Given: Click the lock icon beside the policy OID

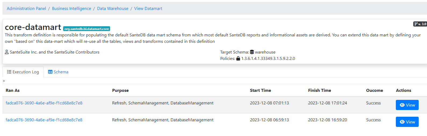Looking at the screenshot, I should coord(238,59).
